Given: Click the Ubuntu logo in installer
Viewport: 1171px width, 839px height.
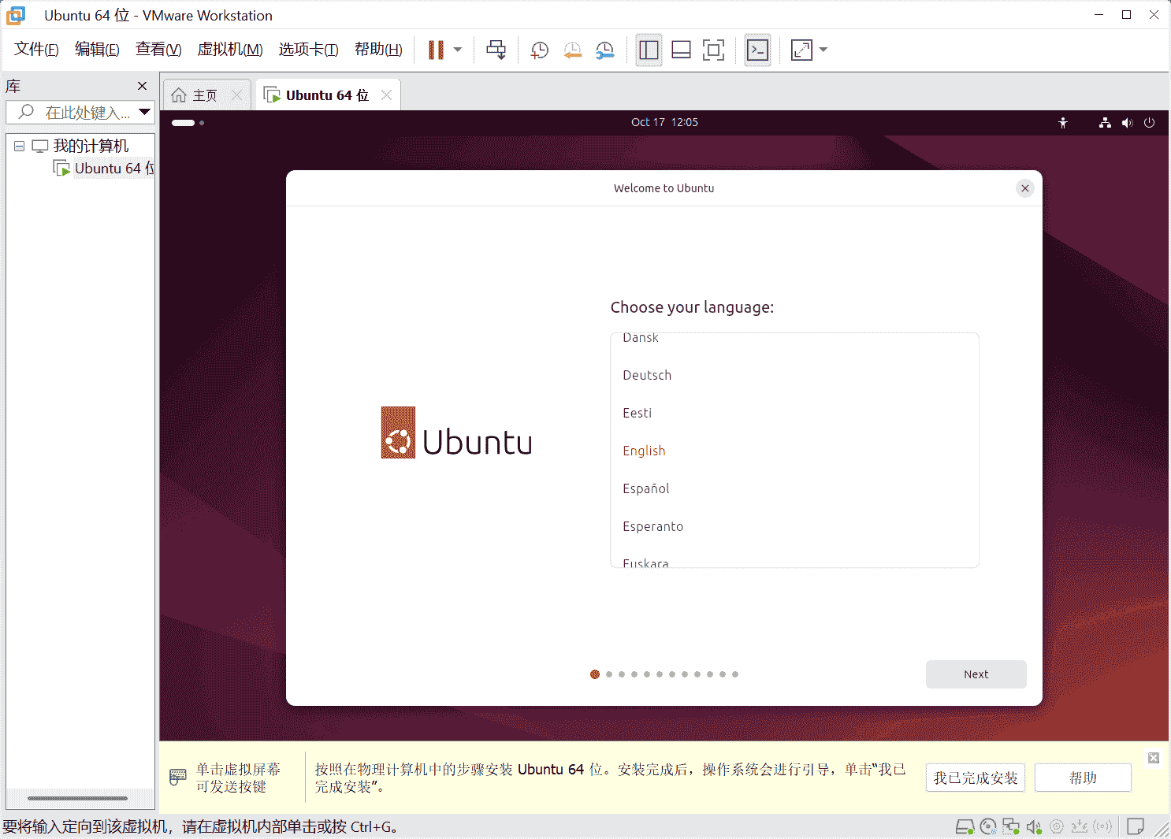Looking at the screenshot, I should (456, 432).
